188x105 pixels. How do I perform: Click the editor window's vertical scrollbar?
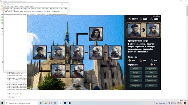coord(187,51)
